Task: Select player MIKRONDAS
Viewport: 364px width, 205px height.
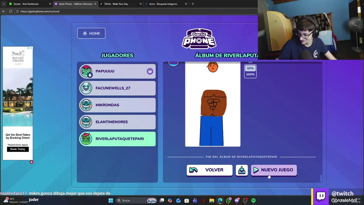Action: 117,105
